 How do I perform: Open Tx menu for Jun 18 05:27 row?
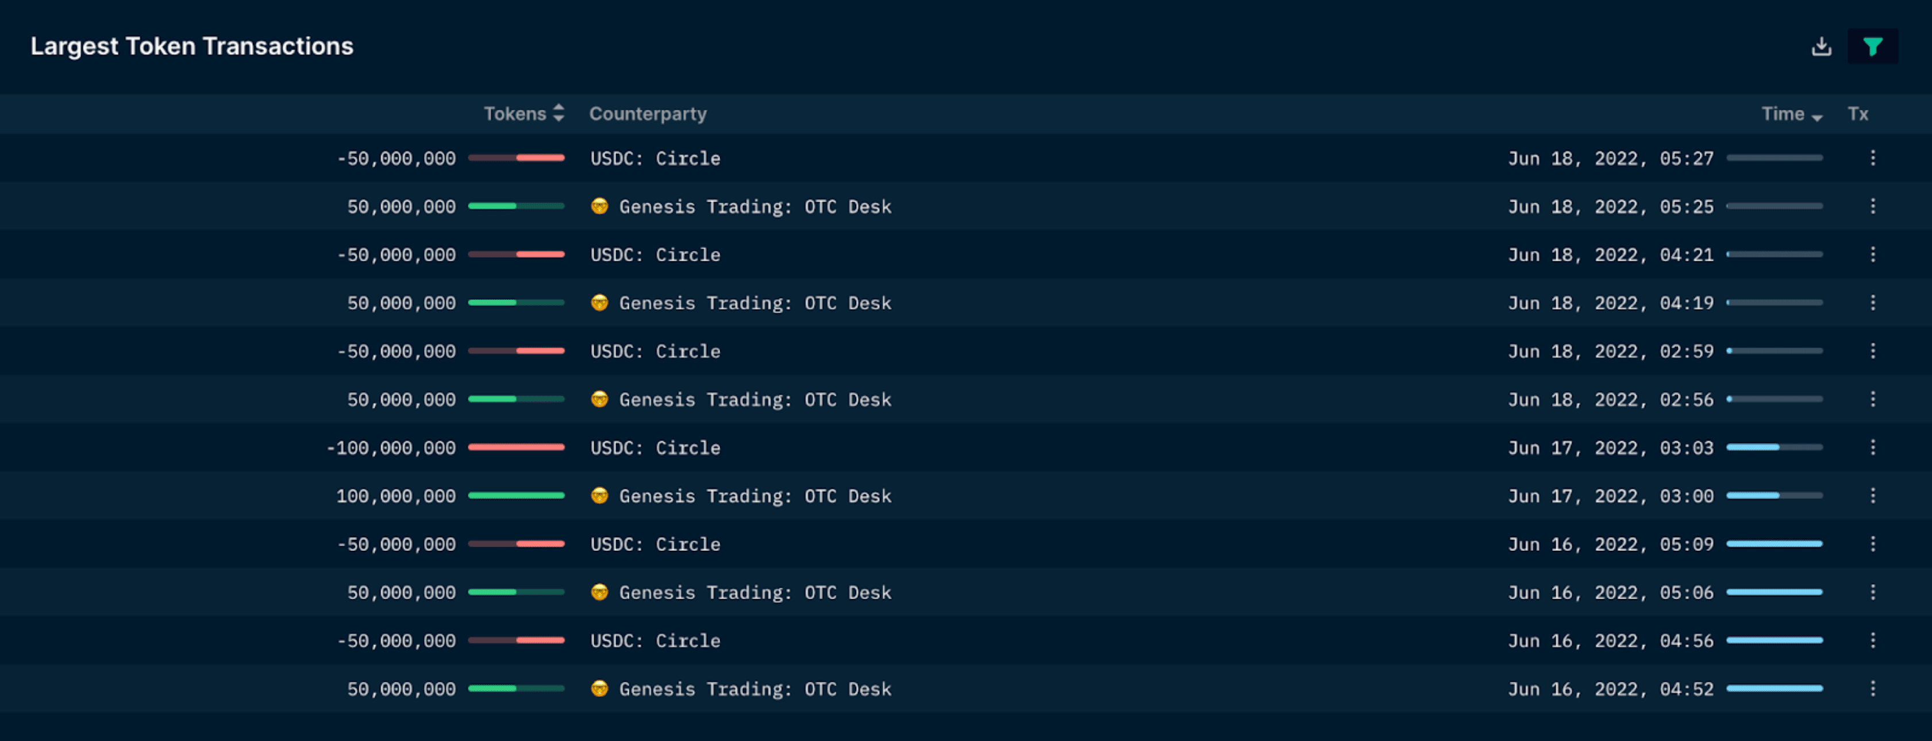pos(1873,157)
